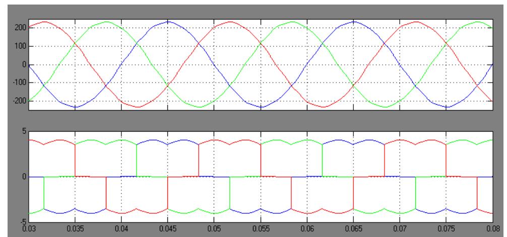Click the 0 label on lower plot axis
The height and width of the screenshot is (237, 507).
coord(24,177)
